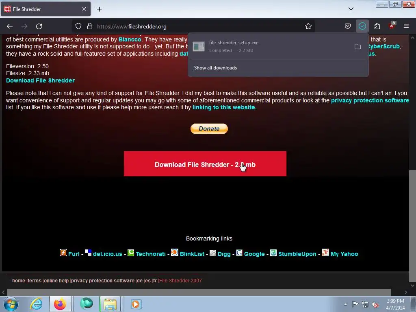Open network status tray icon
The image size is (416, 312).
point(365,304)
